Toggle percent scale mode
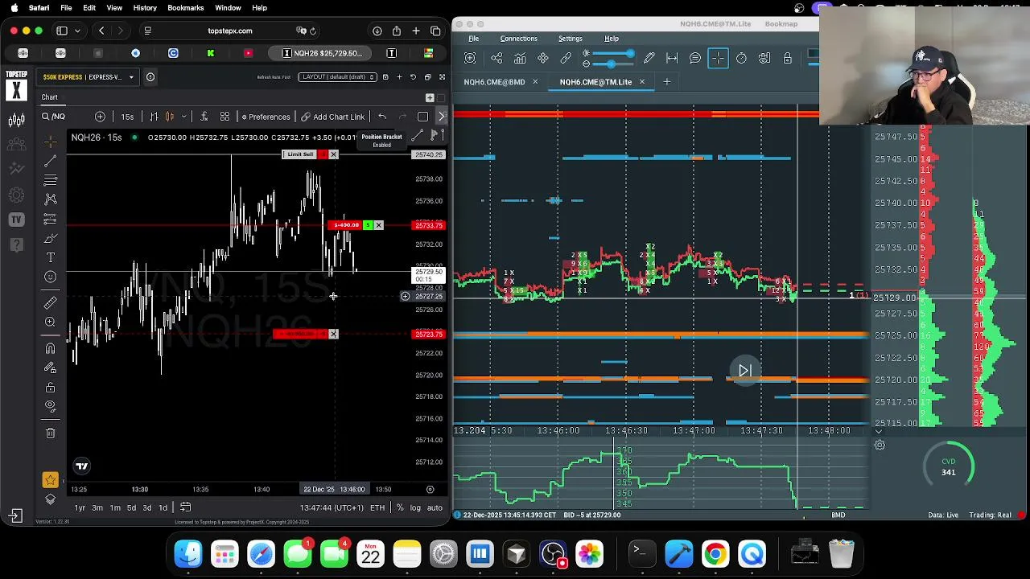Image resolution: width=1030 pixels, height=579 pixels. pyautogui.click(x=400, y=507)
